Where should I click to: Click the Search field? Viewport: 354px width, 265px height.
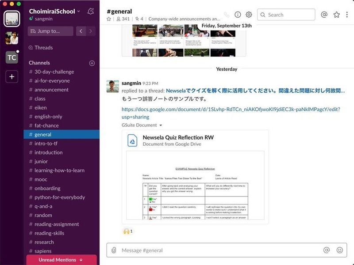tap(286, 15)
